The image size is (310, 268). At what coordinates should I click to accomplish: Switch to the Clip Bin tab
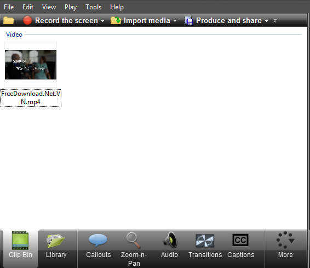(20, 249)
